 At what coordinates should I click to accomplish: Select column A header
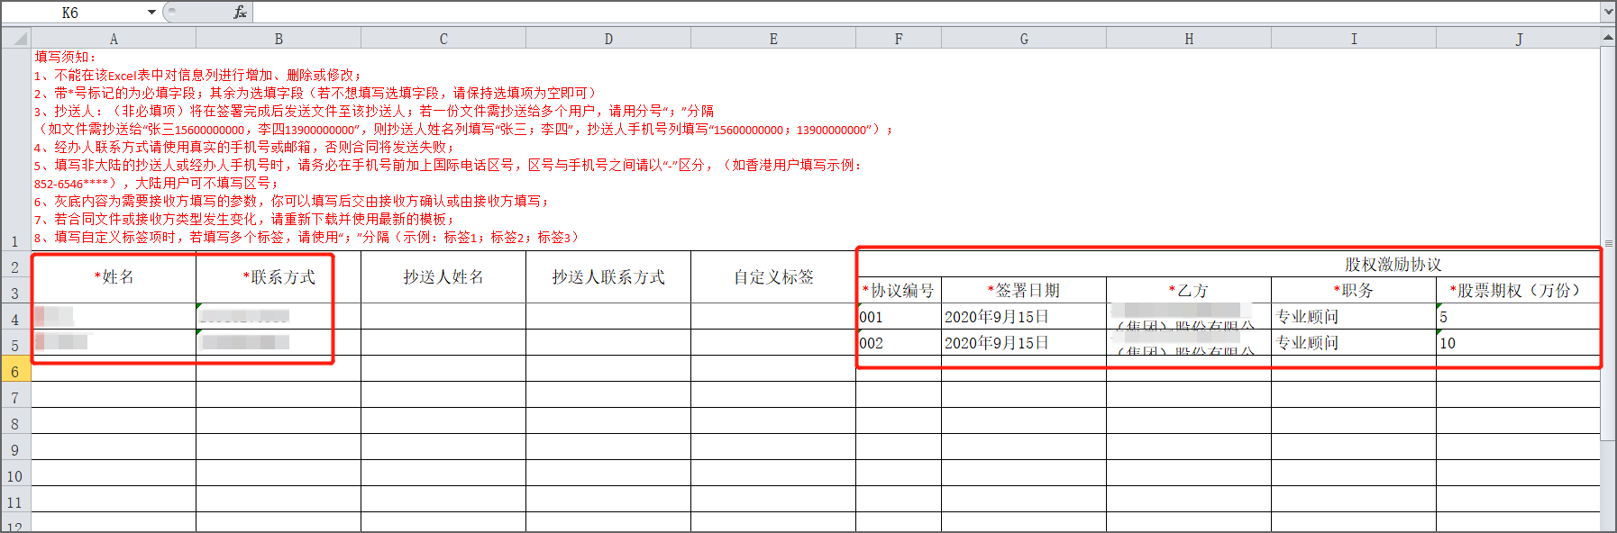click(114, 39)
